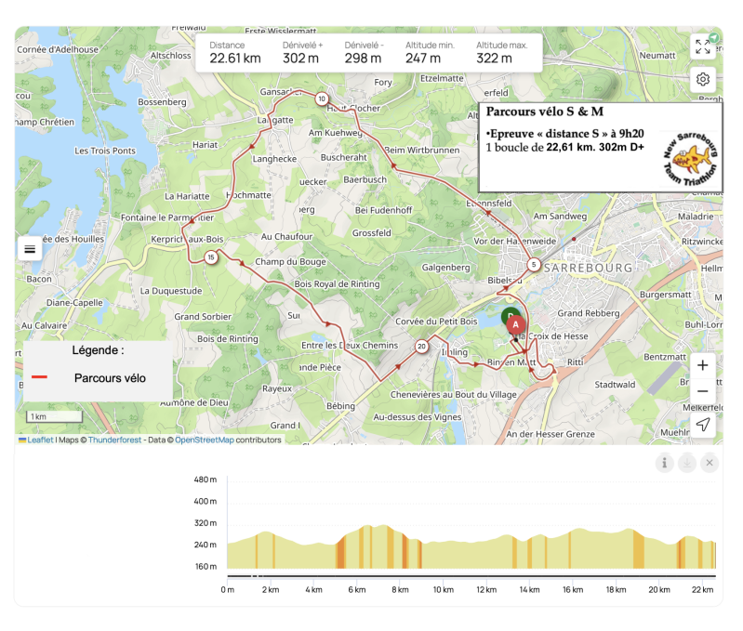Click the Altitude max. 322 m value
The height and width of the screenshot is (631, 743).
tap(494, 59)
